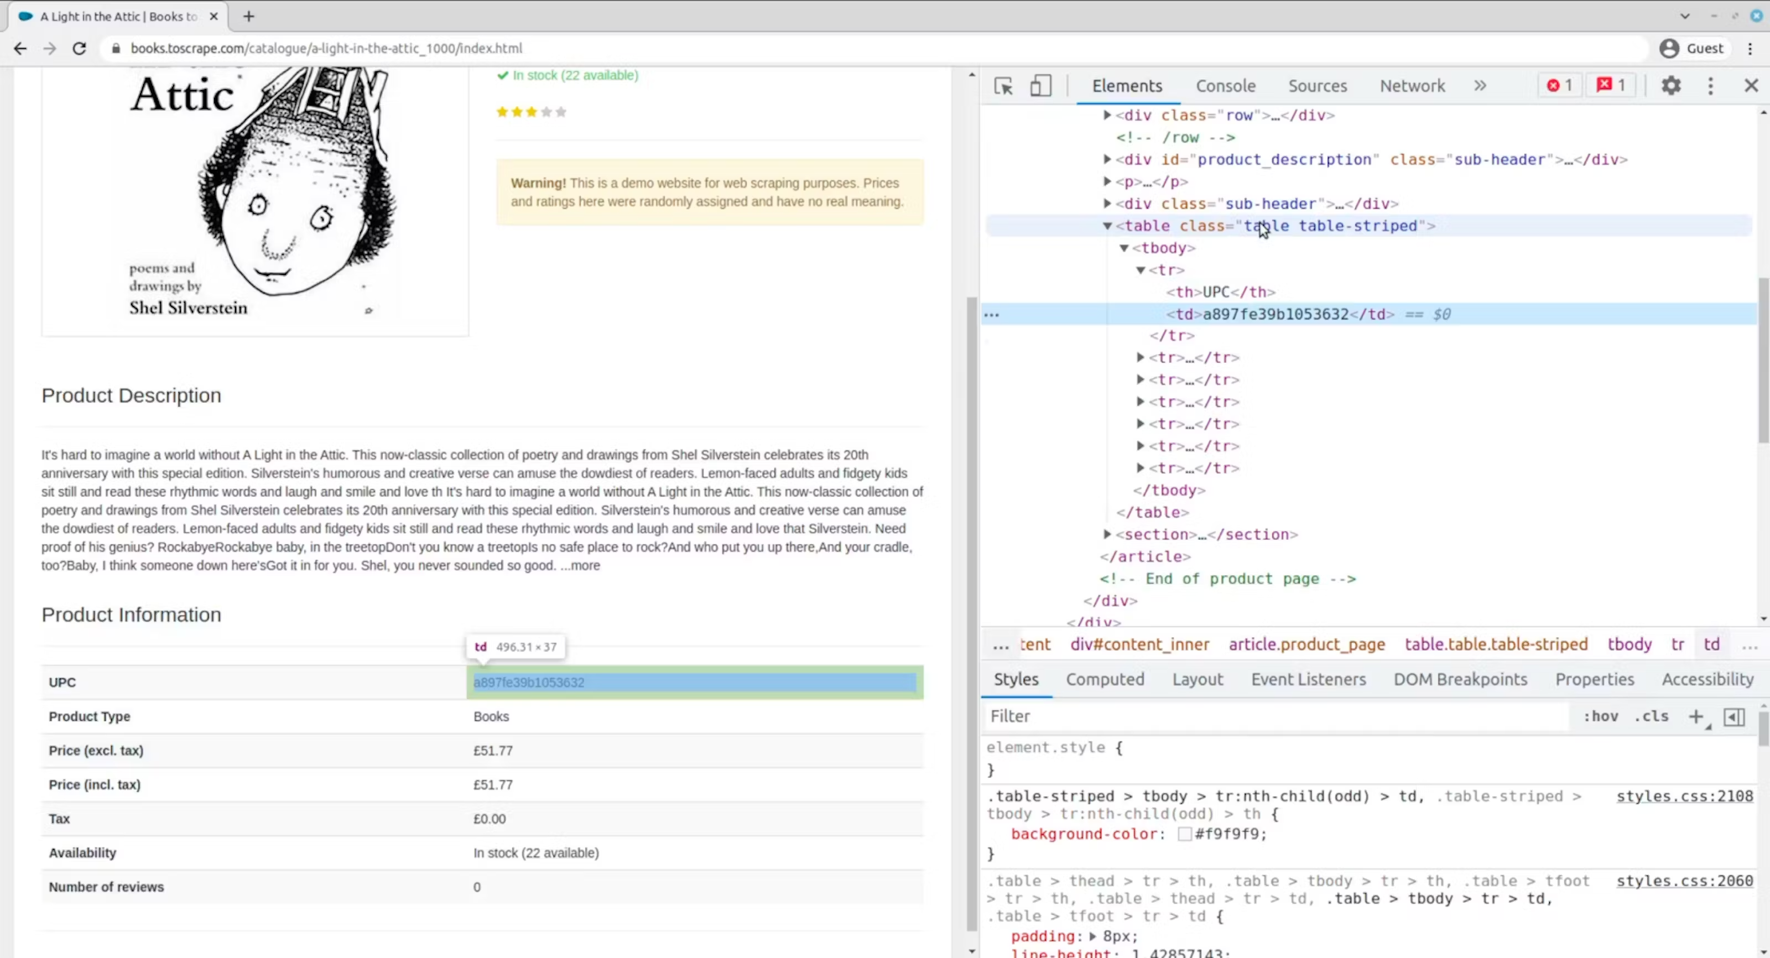Expand the tbody tree node
1770x958 pixels.
click(1124, 248)
